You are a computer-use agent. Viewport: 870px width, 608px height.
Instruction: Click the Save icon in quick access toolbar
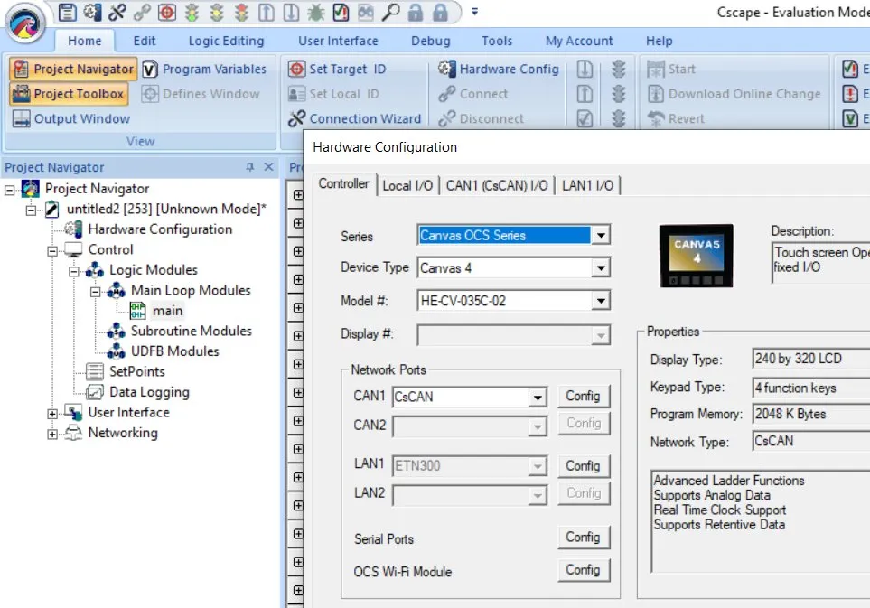point(69,13)
